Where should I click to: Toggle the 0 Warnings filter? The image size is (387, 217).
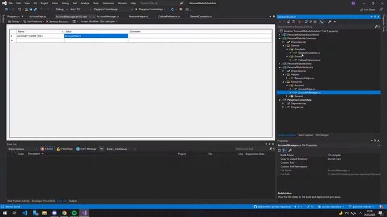tap(65, 149)
